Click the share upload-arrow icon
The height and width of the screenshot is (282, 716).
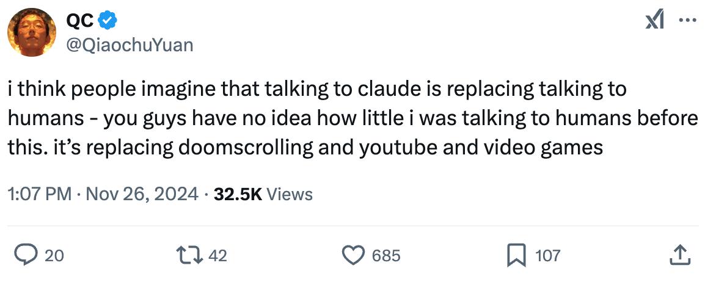[x=681, y=255]
